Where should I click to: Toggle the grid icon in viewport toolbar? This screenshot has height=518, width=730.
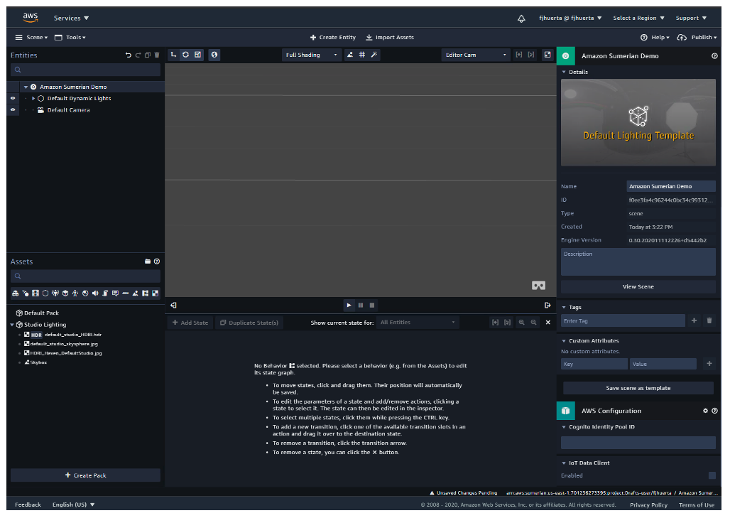361,55
